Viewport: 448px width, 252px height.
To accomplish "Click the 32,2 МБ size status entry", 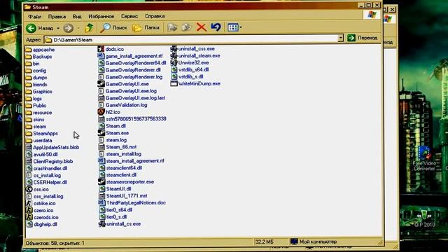I will pyautogui.click(x=265, y=242).
